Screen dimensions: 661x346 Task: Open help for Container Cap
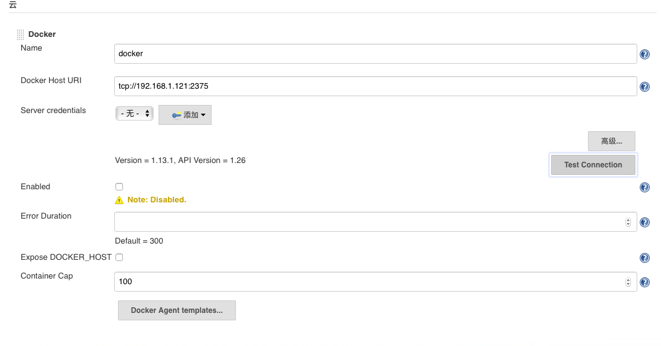click(x=645, y=282)
